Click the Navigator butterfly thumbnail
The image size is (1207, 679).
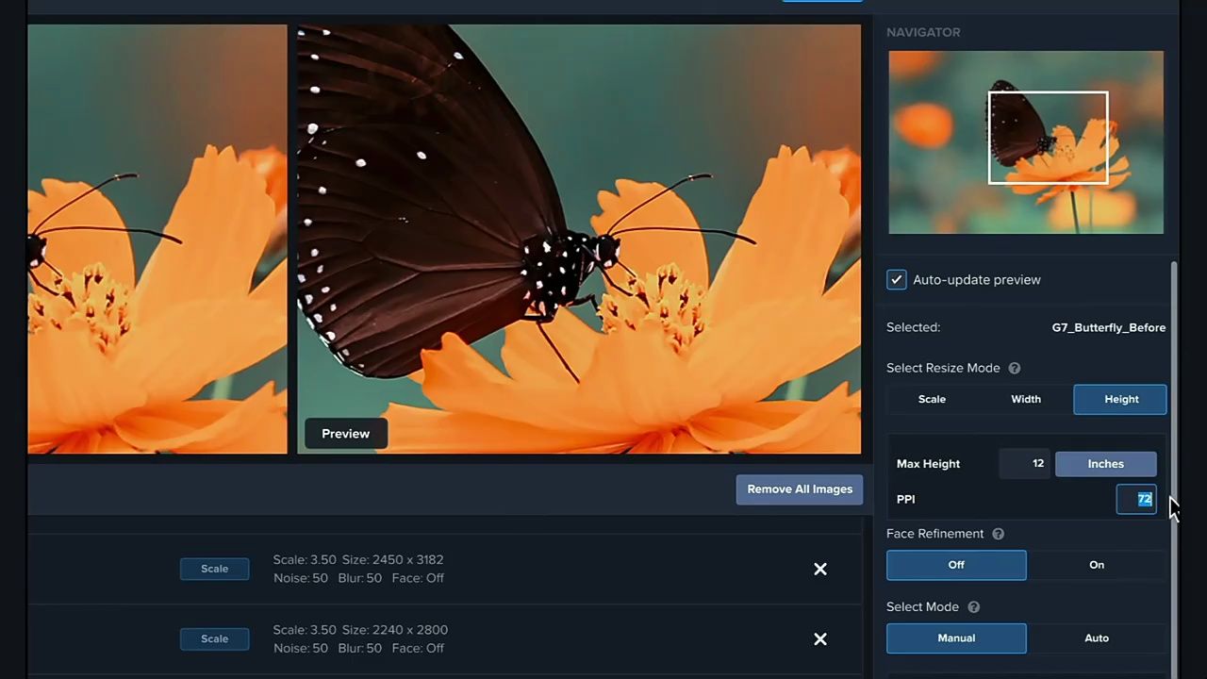pyautogui.click(x=1026, y=142)
